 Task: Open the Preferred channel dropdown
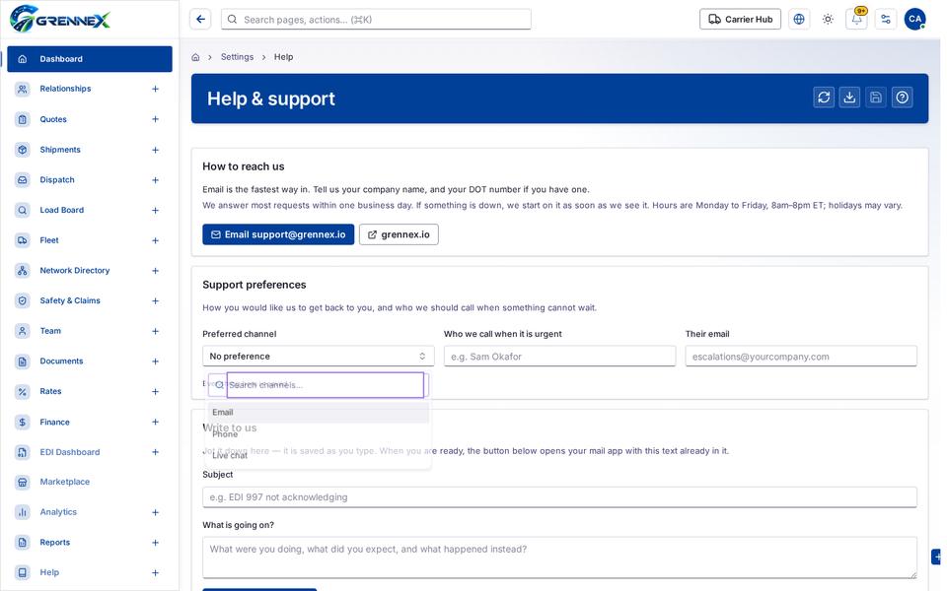pyautogui.click(x=319, y=357)
